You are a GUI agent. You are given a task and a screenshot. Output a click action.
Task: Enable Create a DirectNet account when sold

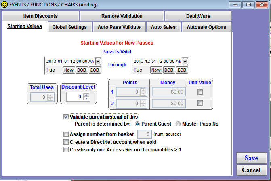point(66,142)
